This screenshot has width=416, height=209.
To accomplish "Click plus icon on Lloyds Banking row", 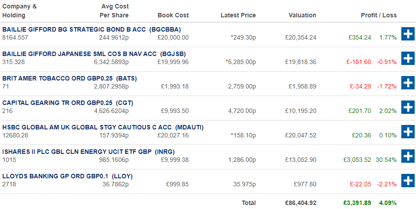I will (408, 181).
